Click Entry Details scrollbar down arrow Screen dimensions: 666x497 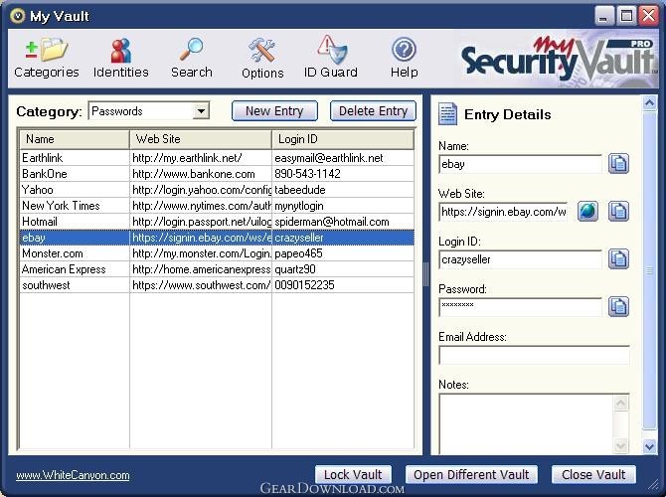[649, 446]
